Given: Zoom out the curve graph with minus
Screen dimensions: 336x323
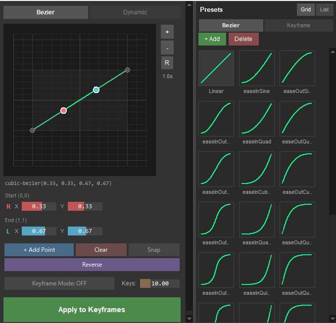Looking at the screenshot, I should [x=167, y=48].
